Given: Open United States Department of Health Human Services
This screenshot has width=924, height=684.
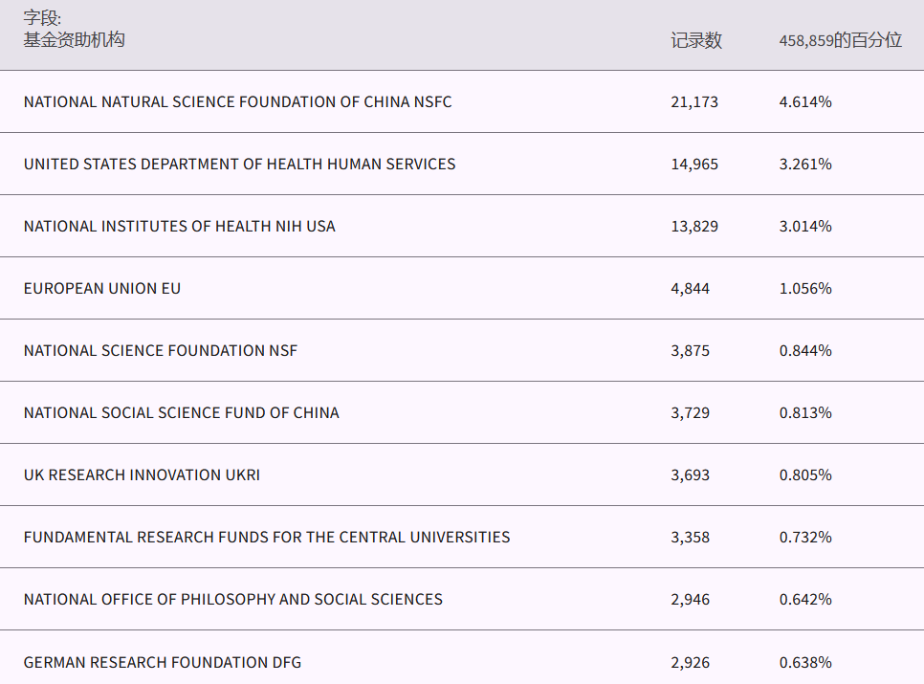Looking at the screenshot, I should [239, 164].
